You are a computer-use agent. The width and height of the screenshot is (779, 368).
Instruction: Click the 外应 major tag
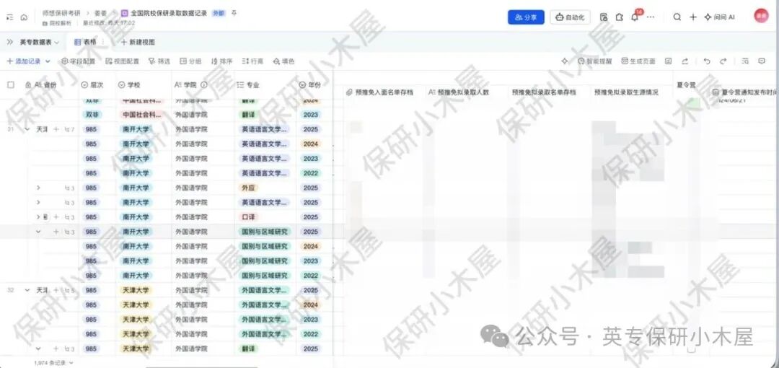click(x=249, y=188)
